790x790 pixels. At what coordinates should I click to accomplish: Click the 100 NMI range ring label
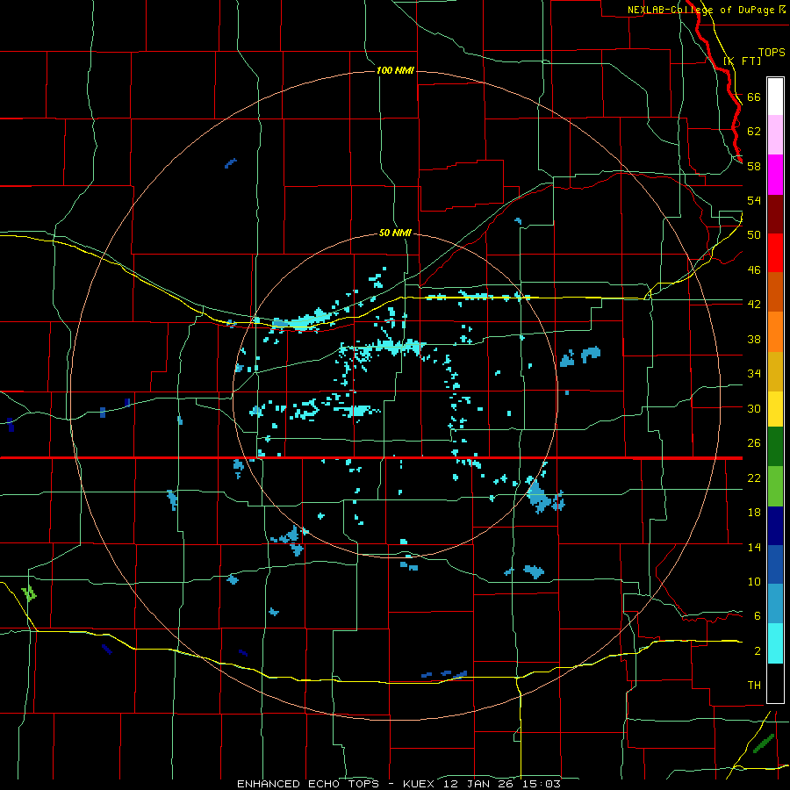pos(395,70)
